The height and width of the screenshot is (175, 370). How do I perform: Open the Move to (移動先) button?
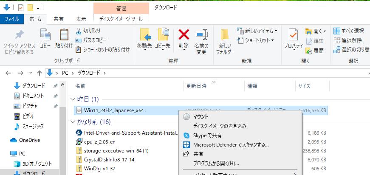coord(144,40)
